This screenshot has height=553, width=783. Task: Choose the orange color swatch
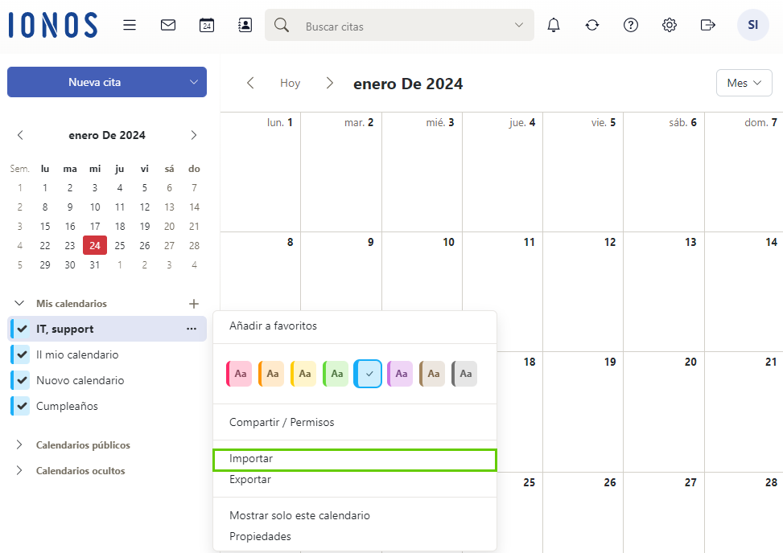(x=271, y=374)
